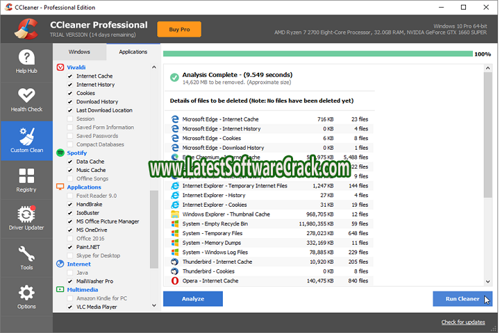
Task: Click IE icon for Cookies row
Action: point(175,205)
